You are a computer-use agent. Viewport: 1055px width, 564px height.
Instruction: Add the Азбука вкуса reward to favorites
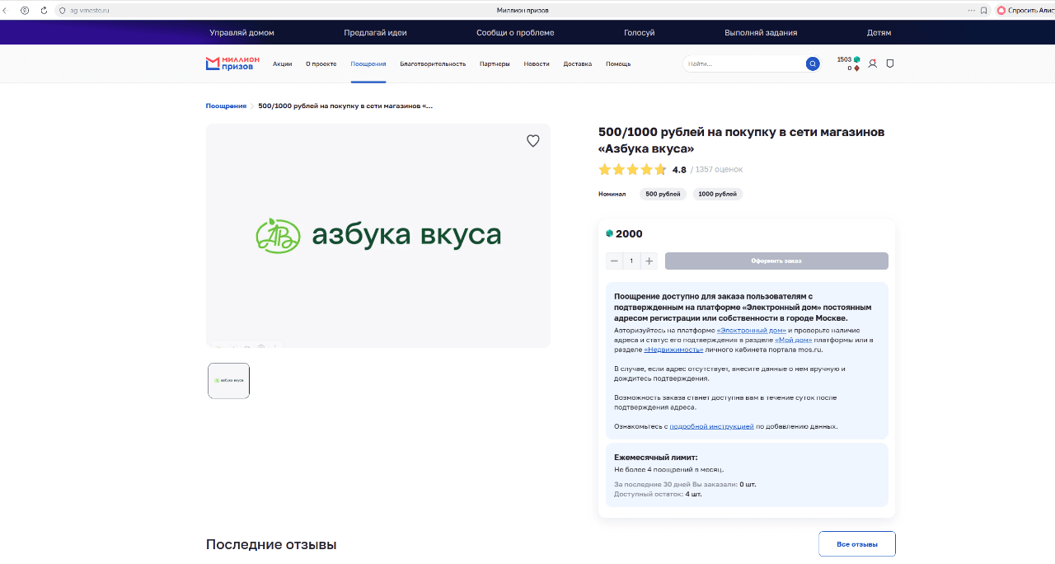pyautogui.click(x=533, y=141)
